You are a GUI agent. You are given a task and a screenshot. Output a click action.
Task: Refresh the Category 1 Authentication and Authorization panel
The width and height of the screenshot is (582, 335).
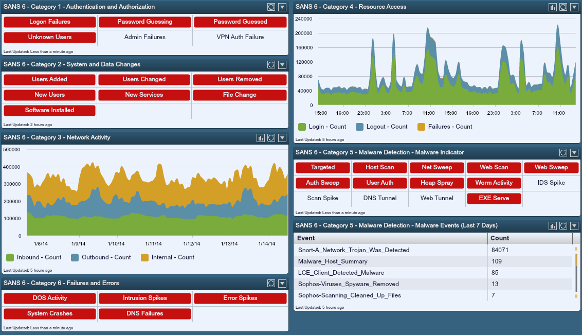coord(271,7)
